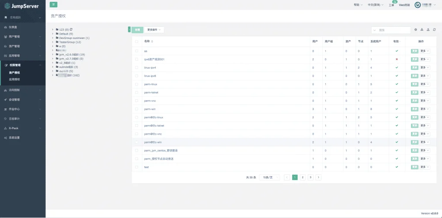Tick the checkbox for the perm-linux row
The width and height of the screenshot is (442, 218).
pyautogui.click(x=137, y=84)
